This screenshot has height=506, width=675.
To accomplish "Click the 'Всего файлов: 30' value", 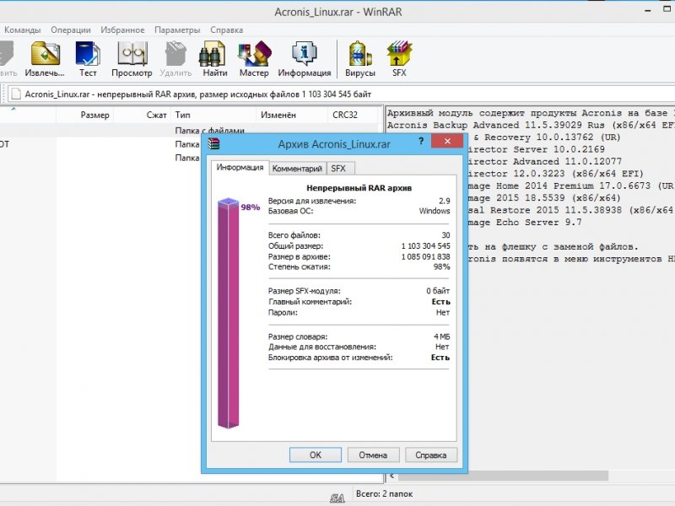I will tap(445, 235).
